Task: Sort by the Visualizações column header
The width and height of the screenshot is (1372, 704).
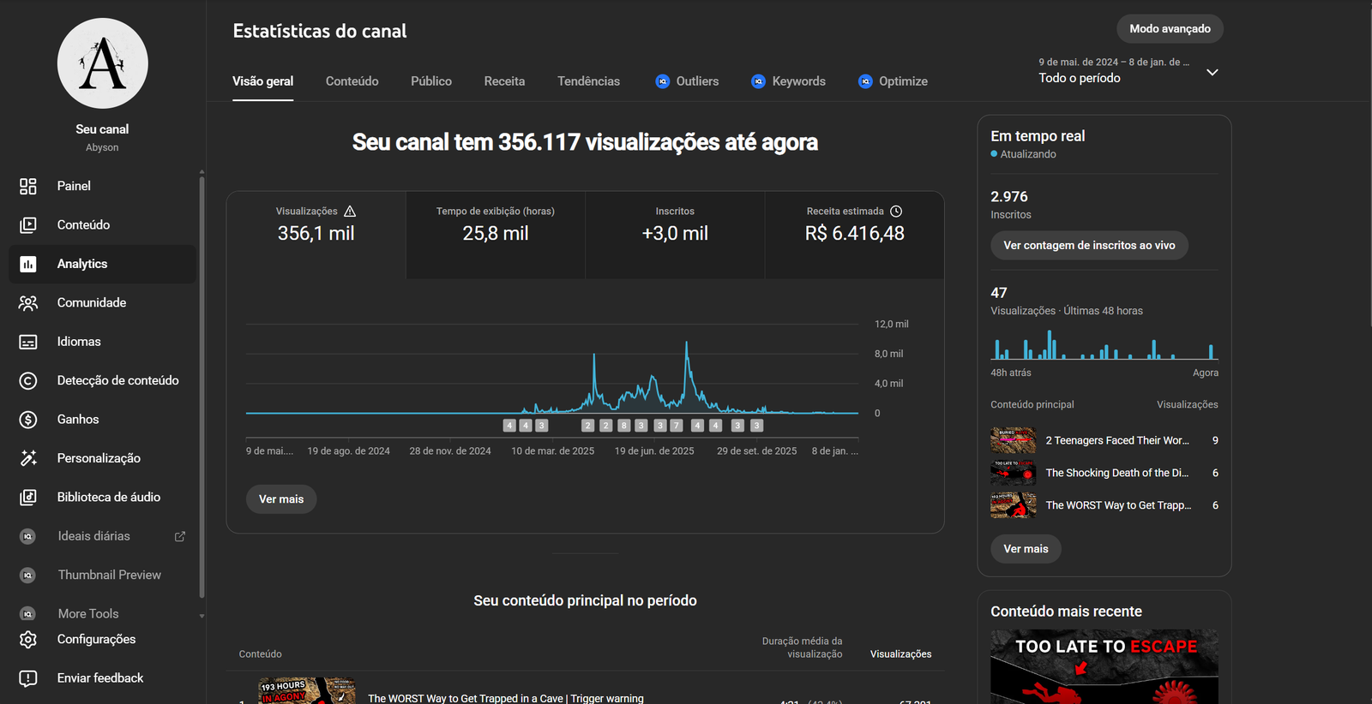Action: (x=900, y=654)
